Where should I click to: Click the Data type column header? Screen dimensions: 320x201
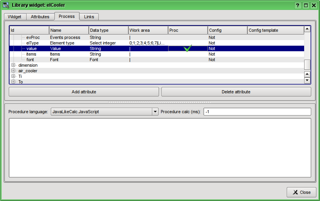click(108, 30)
